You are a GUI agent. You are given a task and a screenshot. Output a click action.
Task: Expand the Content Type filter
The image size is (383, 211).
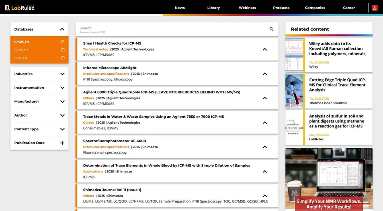click(x=62, y=129)
